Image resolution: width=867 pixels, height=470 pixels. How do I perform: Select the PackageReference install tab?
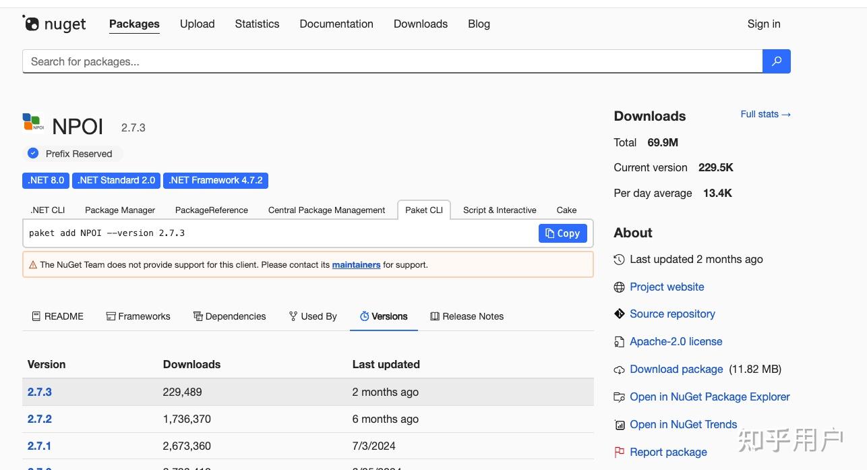tap(211, 210)
